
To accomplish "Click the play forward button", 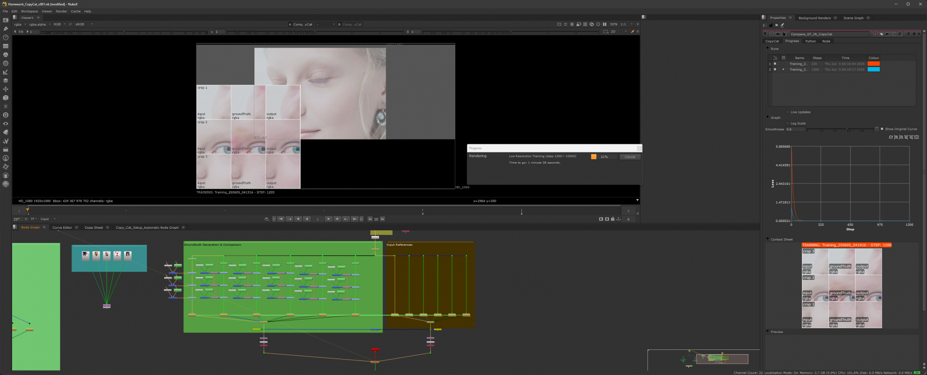I will [328, 219].
